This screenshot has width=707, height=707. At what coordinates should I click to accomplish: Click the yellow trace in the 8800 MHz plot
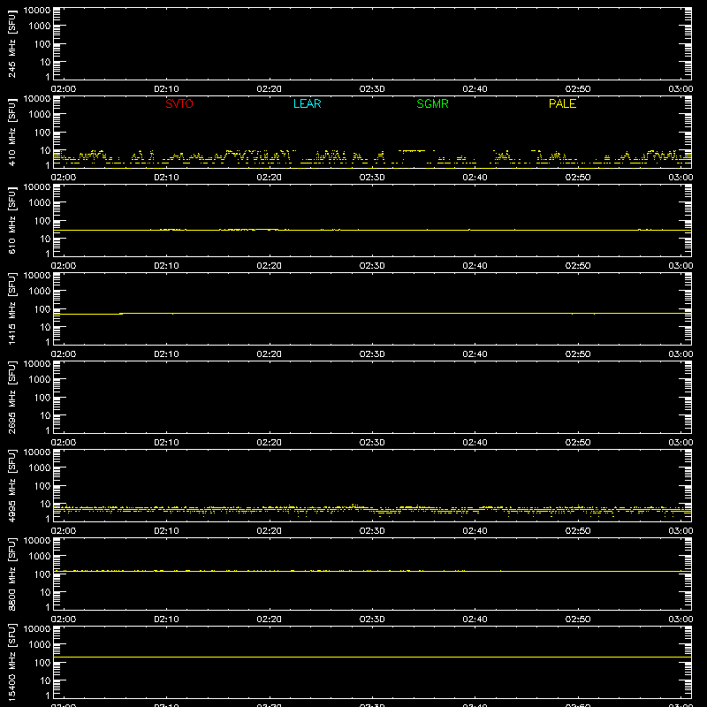click(372, 571)
